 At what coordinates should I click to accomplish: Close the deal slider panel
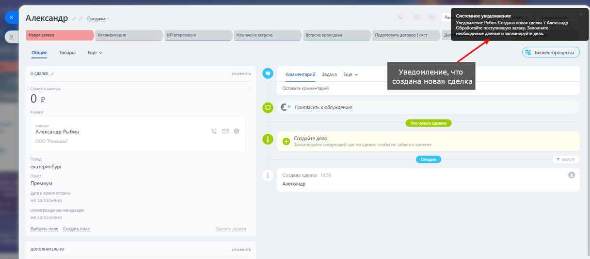pos(11,17)
